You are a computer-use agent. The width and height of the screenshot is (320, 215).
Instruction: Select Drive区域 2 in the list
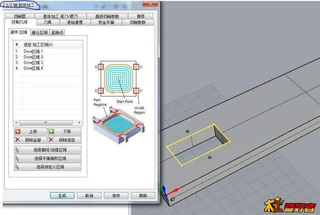pos(48,57)
